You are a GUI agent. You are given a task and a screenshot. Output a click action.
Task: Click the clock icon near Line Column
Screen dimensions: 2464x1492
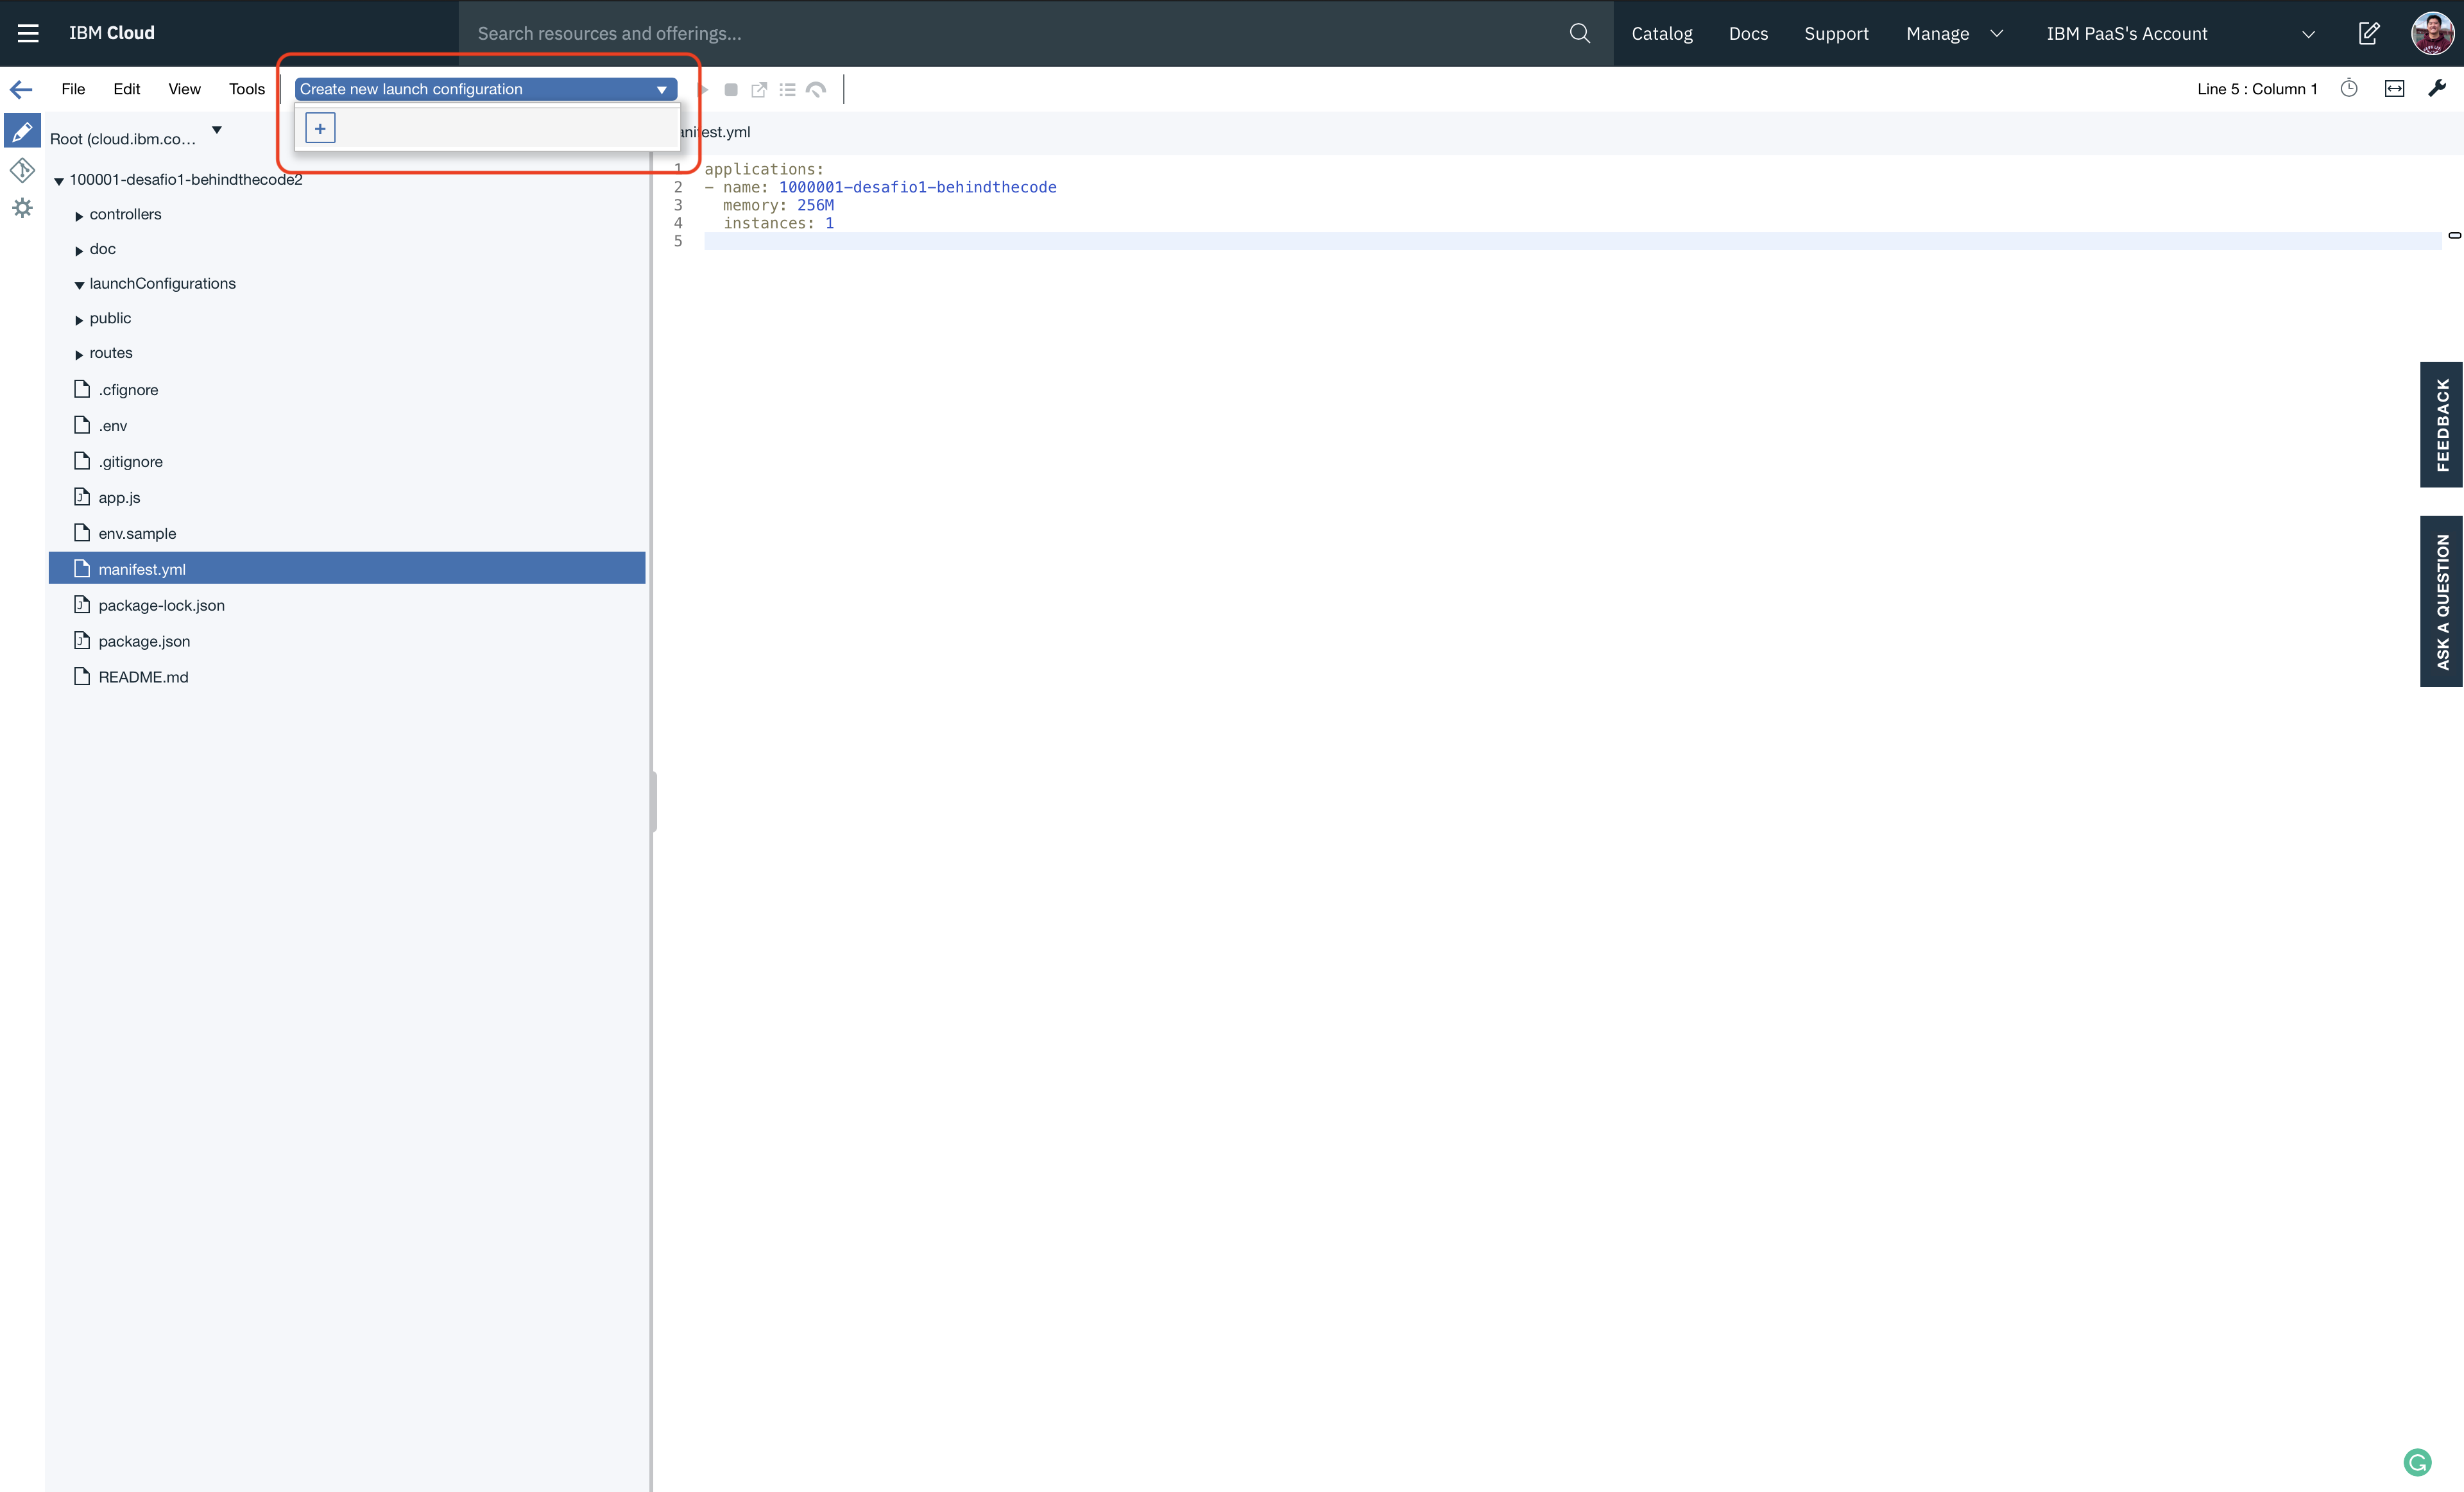coord(2349,89)
